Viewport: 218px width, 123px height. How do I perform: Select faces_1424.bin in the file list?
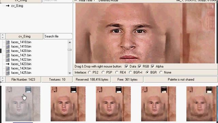tap(21, 68)
